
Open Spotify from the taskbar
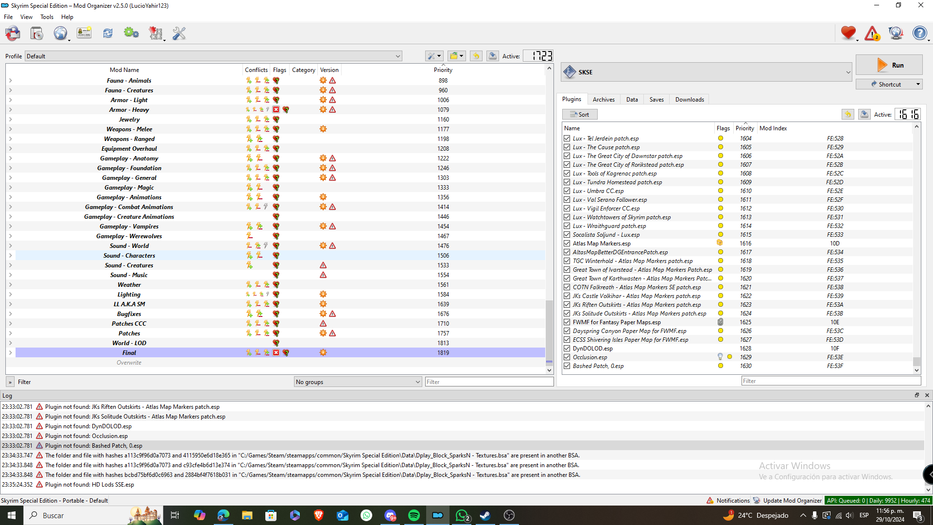[414, 515]
